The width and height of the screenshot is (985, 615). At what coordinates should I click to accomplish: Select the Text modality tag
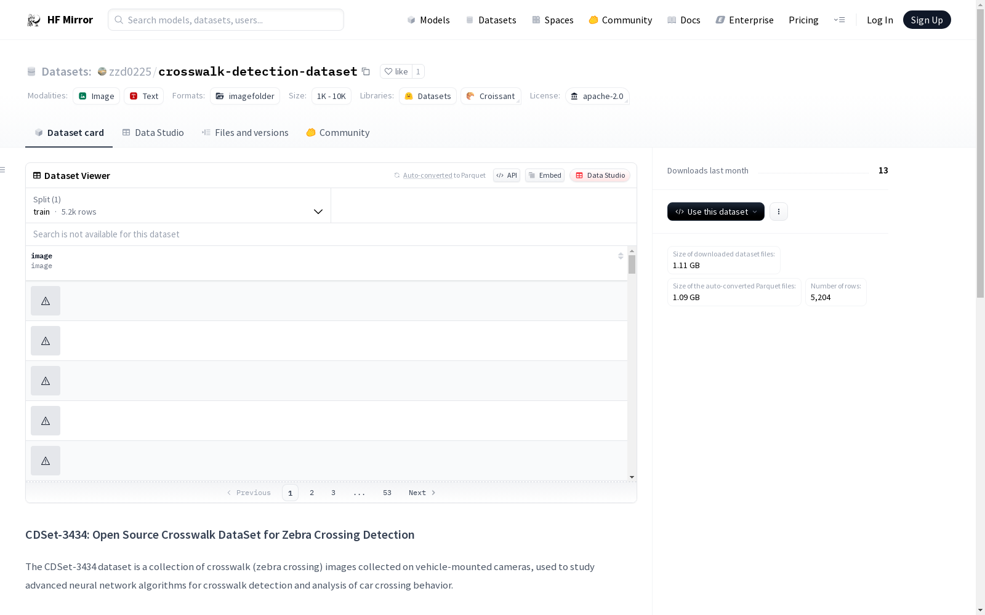coord(144,96)
